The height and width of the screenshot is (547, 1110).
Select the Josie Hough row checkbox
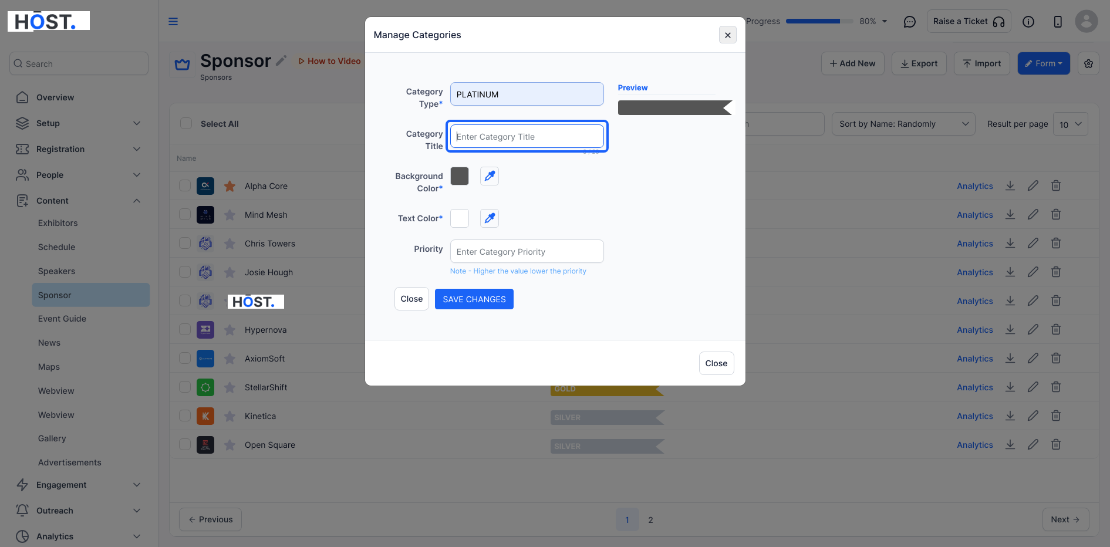pyautogui.click(x=185, y=272)
